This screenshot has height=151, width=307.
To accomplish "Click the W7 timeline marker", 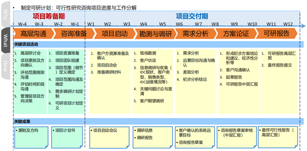I will click(x=198, y=24).
